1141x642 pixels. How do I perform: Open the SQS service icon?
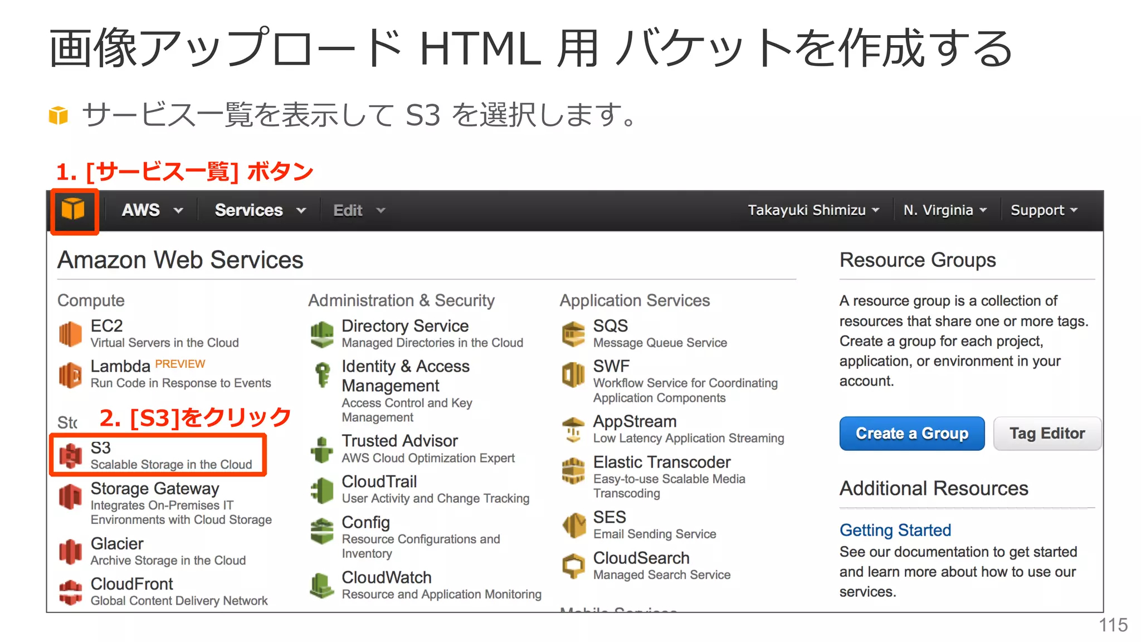[x=574, y=334]
